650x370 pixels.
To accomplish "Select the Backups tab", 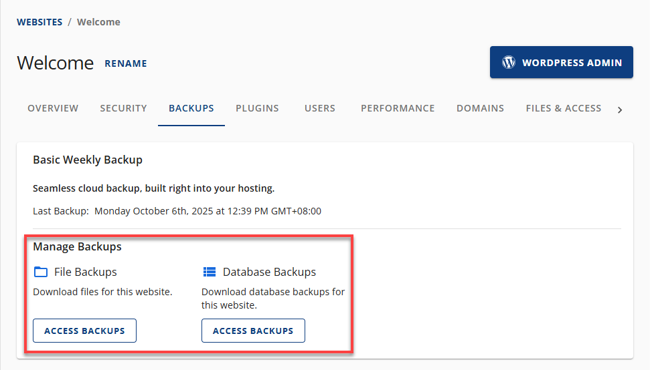I will point(191,108).
